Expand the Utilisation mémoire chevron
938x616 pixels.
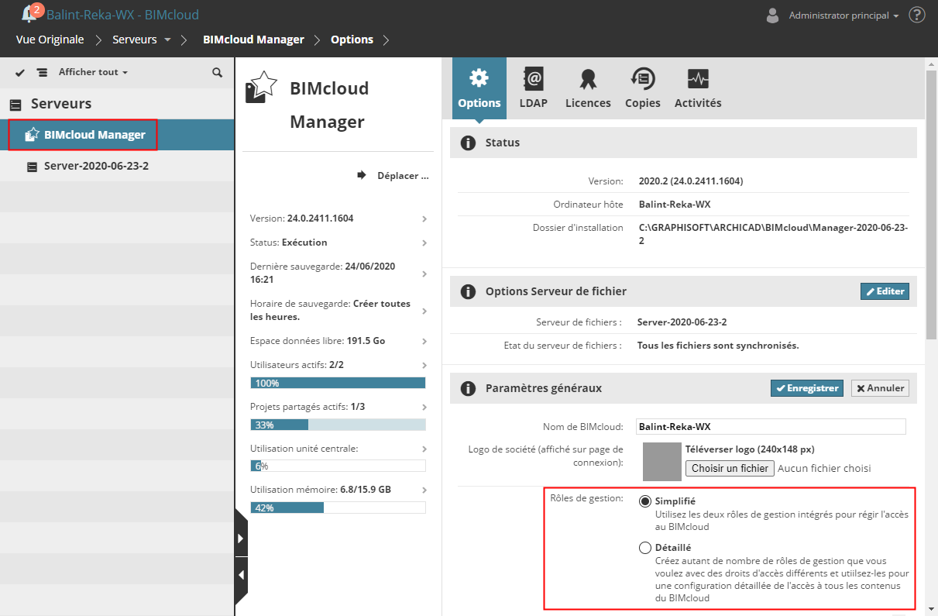424,490
